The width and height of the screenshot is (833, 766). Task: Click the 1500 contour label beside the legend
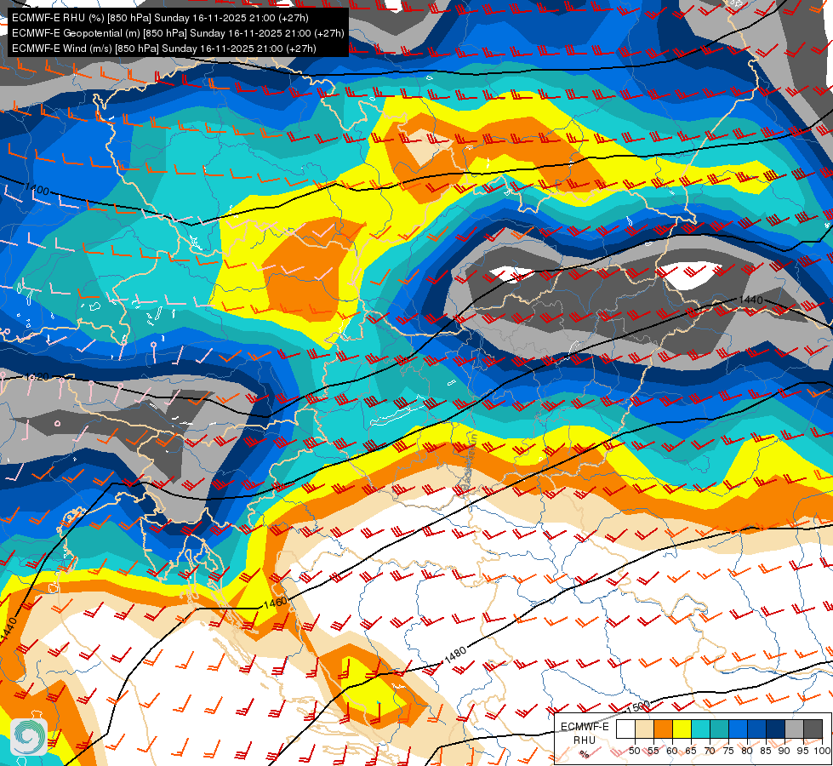(x=638, y=707)
